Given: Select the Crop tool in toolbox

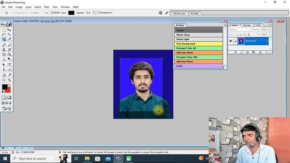Looking at the screenshot, I should (4, 39).
